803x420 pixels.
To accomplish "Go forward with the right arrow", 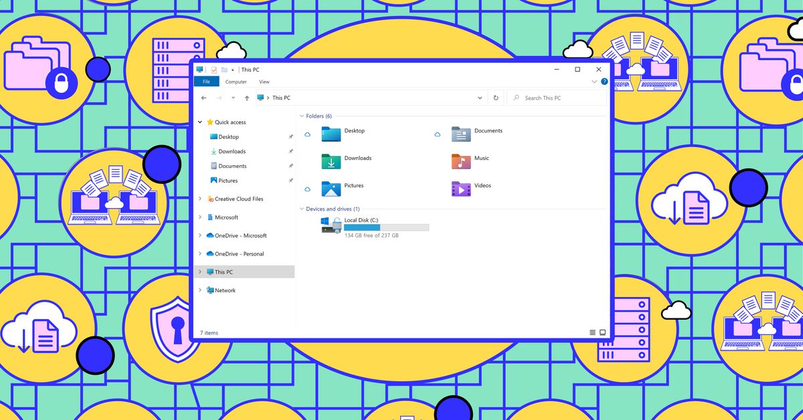I will pos(219,98).
